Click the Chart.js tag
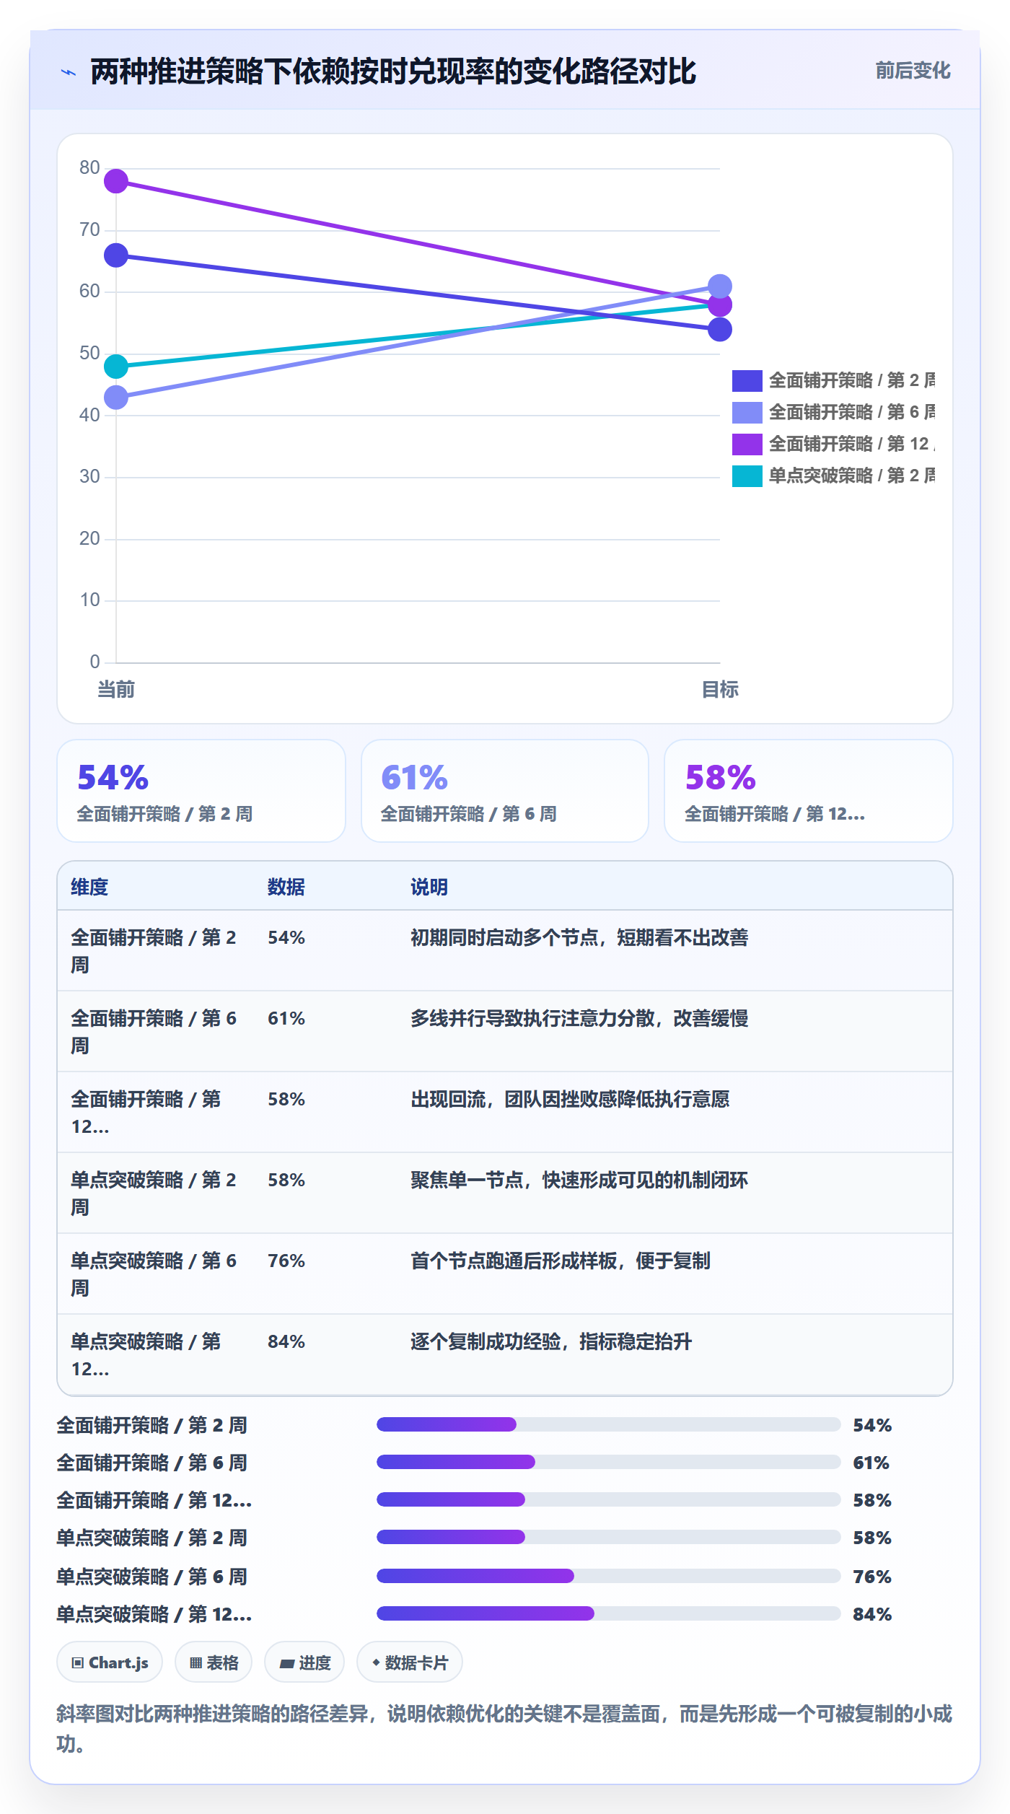This screenshot has width=1010, height=1814. pos(110,1662)
